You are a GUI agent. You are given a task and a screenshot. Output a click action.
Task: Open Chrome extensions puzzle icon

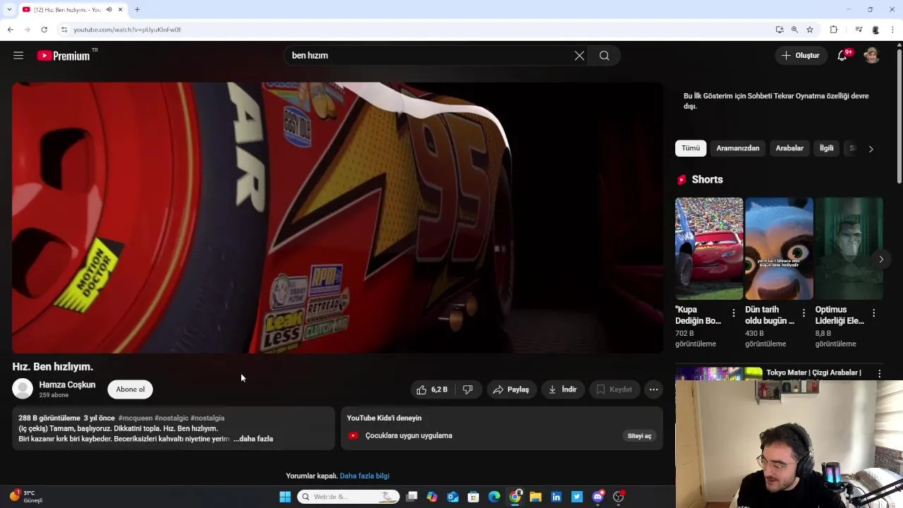pos(834,30)
